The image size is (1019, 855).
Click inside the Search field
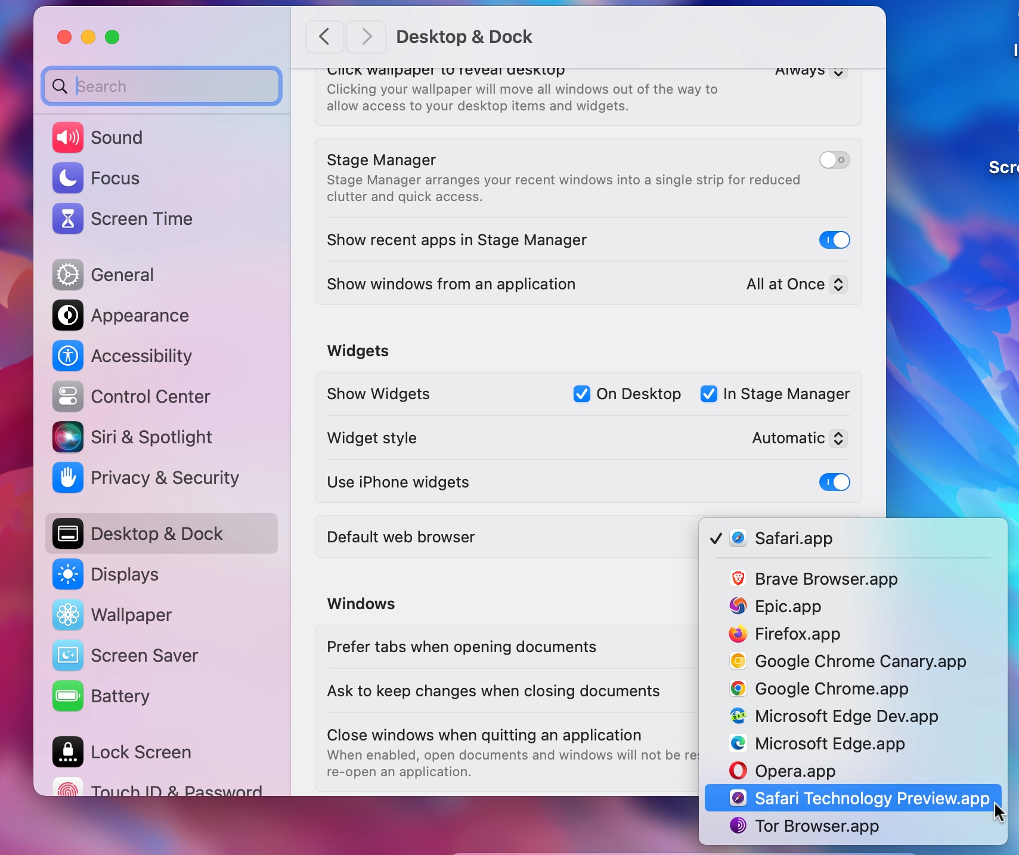161,86
